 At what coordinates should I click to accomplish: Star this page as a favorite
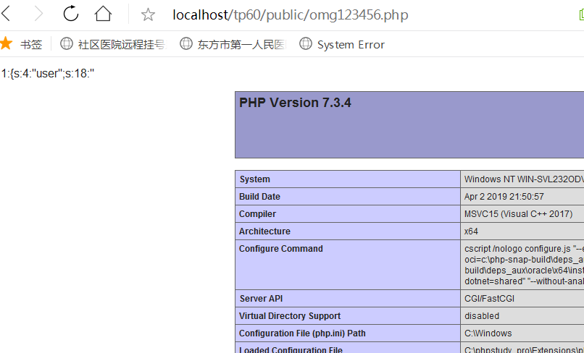point(148,14)
